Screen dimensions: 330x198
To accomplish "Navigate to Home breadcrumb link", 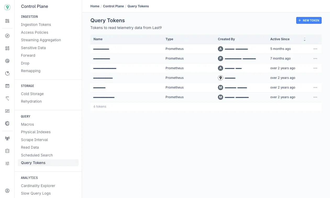I will [x=95, y=6].
